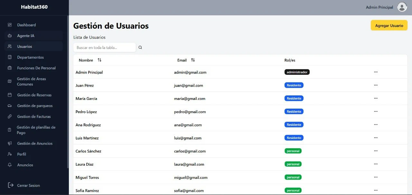Sort the table by Nombre column
The image size is (412, 195).
click(x=99, y=60)
